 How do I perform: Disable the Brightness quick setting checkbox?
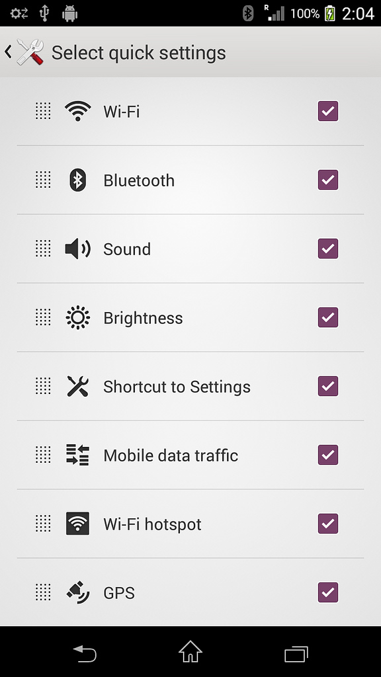[x=328, y=318]
